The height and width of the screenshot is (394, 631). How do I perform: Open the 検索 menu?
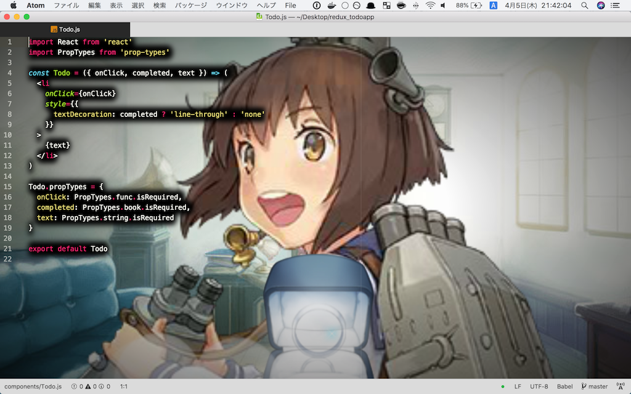click(x=160, y=5)
